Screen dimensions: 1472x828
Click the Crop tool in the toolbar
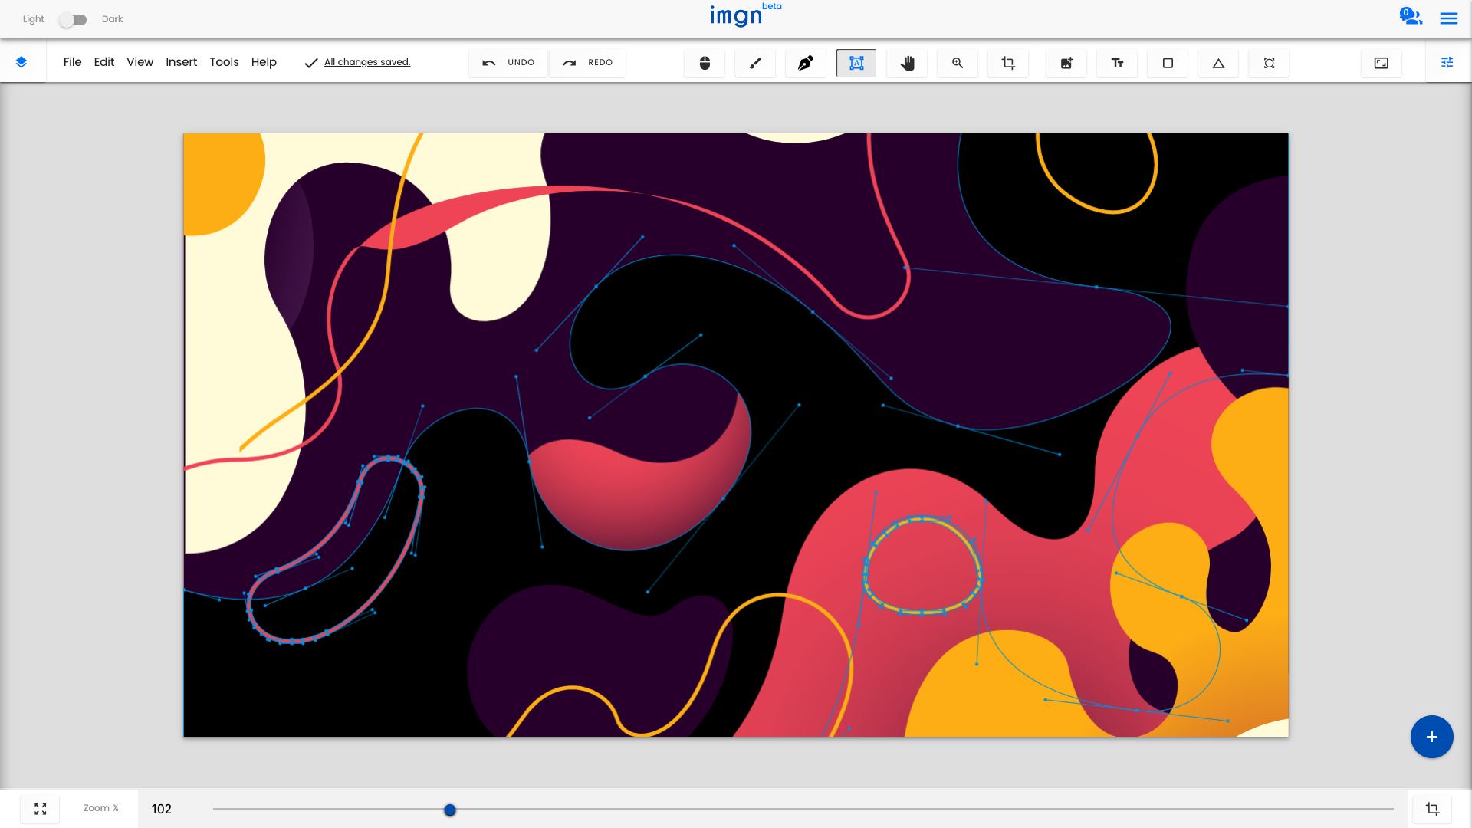(1008, 63)
